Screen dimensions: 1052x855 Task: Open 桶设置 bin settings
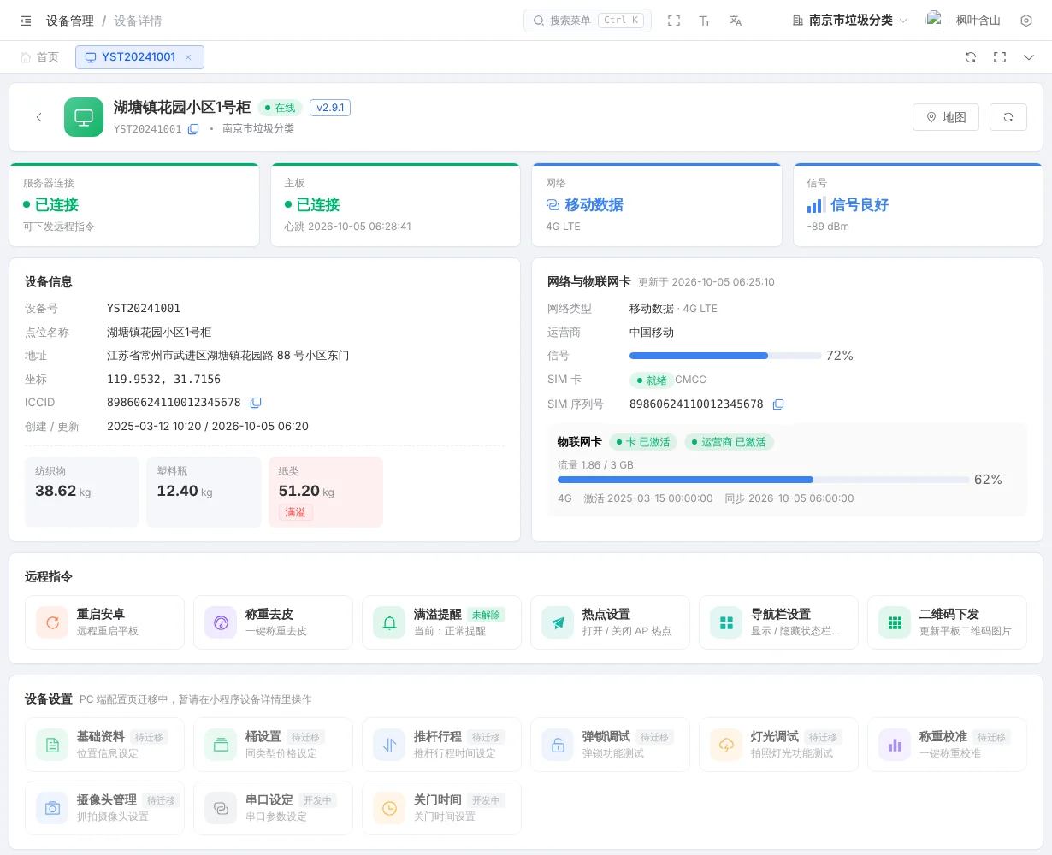[273, 745]
